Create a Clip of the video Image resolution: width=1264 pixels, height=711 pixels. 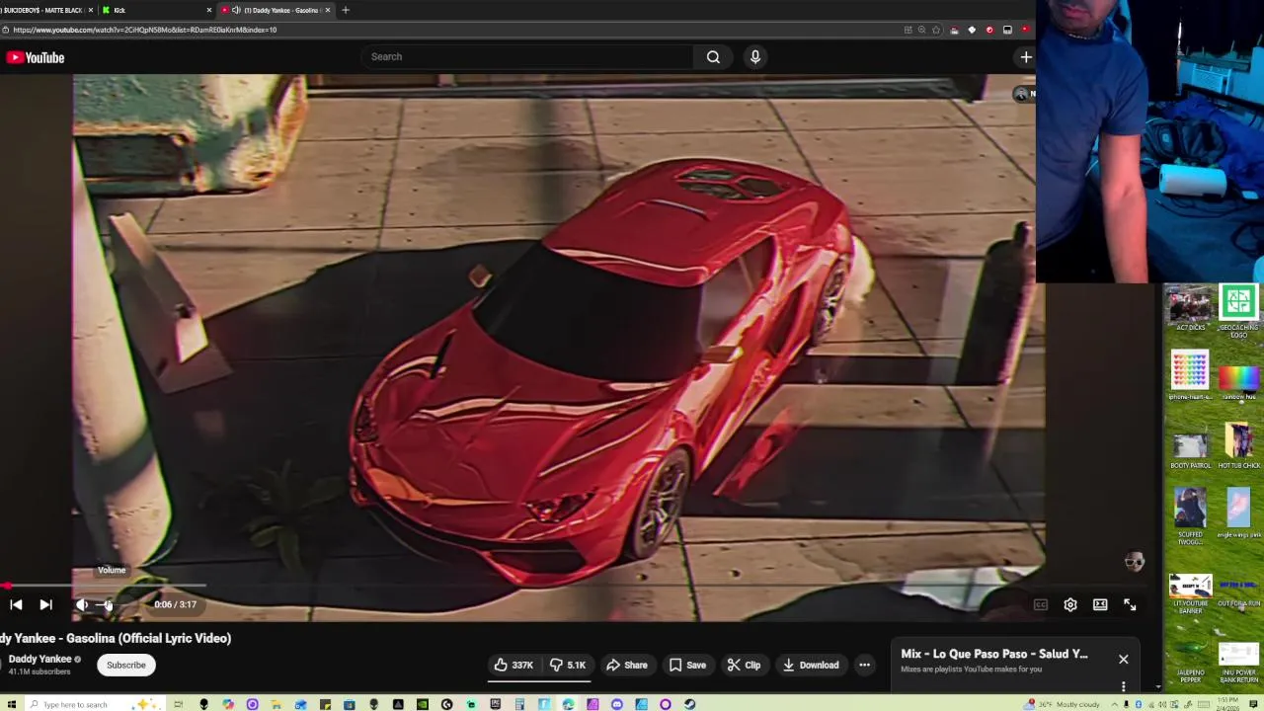point(744,665)
